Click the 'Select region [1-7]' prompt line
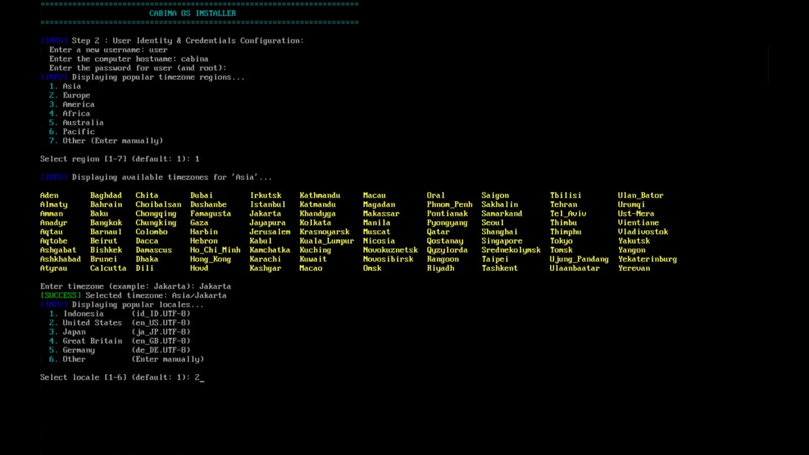The image size is (809, 455). click(120, 159)
